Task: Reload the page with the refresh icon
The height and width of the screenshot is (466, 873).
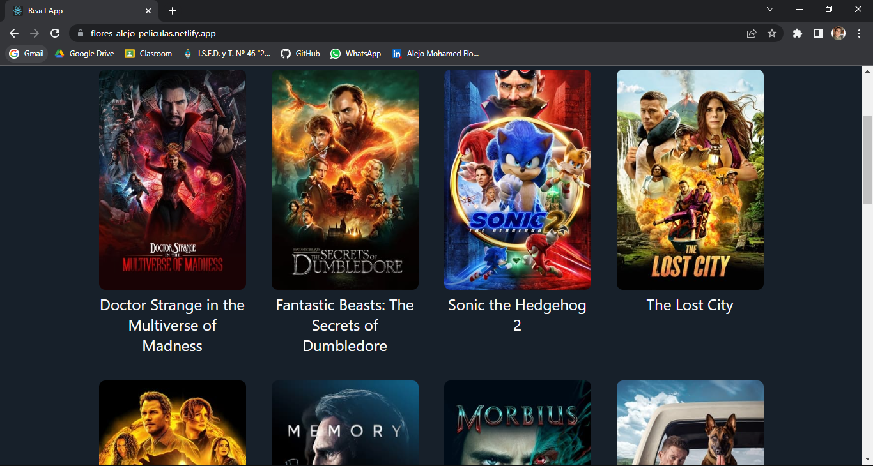Action: [55, 33]
